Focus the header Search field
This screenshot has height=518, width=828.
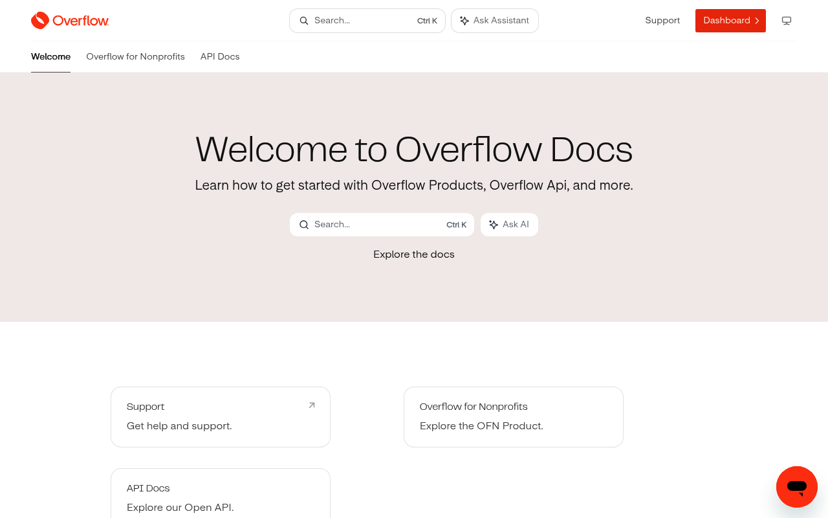coord(367,21)
